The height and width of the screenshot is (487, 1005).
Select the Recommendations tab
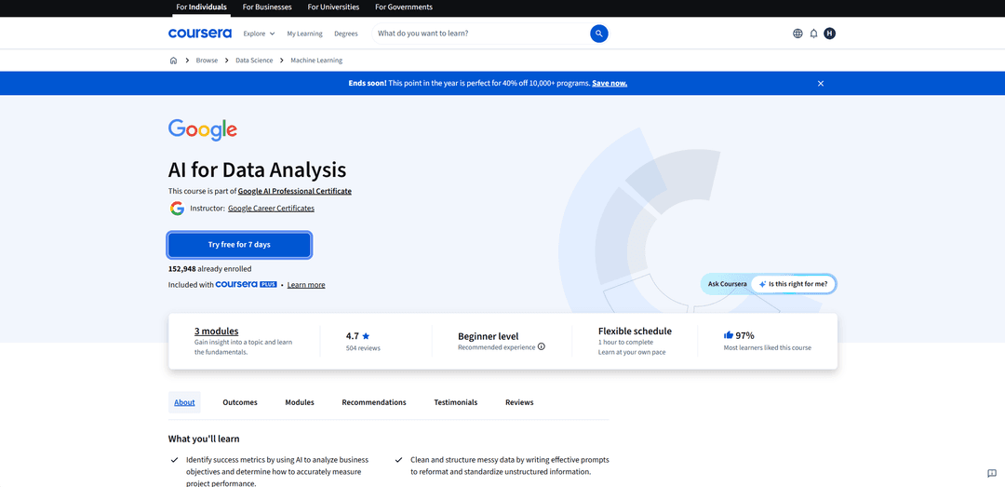point(374,402)
